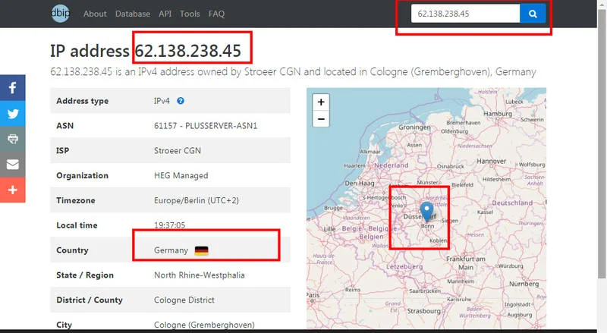Open more sharing options plus icon
The width and height of the screenshot is (607, 333).
tap(13, 190)
